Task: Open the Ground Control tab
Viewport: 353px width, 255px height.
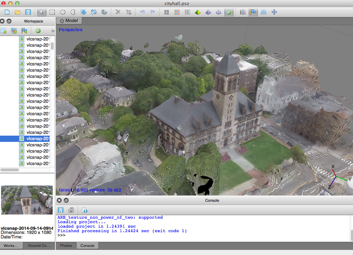Action: 39,246
